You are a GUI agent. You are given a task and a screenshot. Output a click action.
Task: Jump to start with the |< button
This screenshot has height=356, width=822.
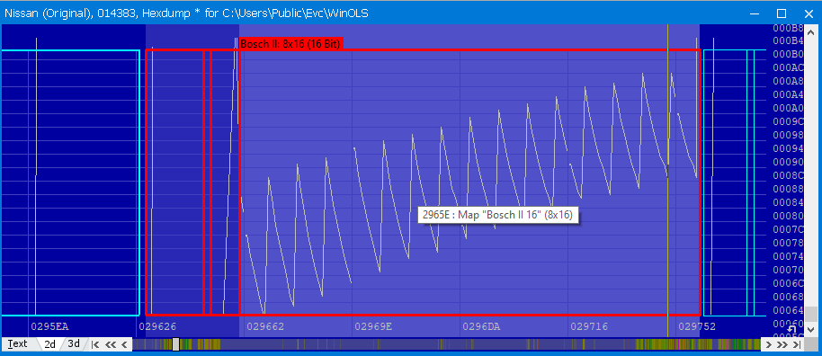click(95, 344)
